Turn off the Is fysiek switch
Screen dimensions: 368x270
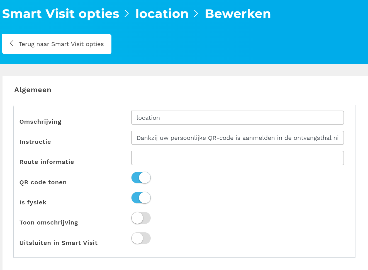click(x=141, y=198)
